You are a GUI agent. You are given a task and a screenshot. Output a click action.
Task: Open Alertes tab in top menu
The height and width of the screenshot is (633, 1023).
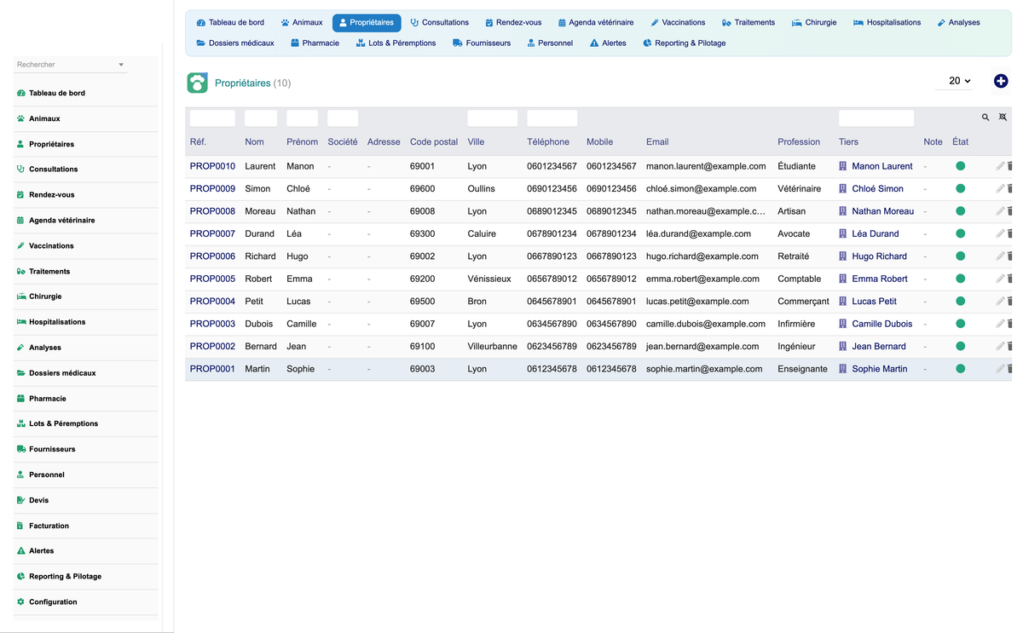(608, 43)
